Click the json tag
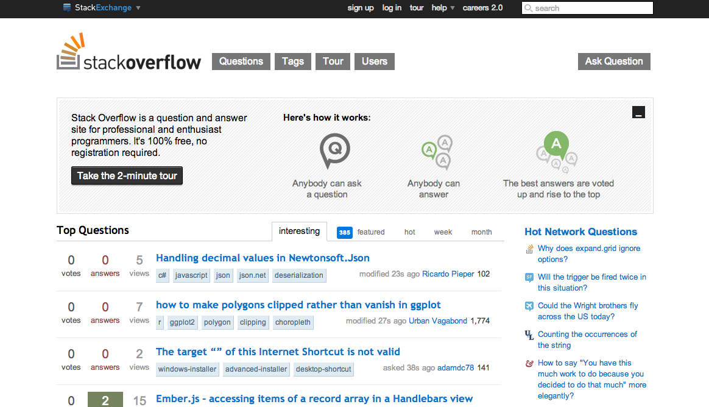The image size is (709, 407). pos(223,275)
